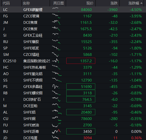Click the 两日图 column header
Screen dimensions: 146x140
59,3
